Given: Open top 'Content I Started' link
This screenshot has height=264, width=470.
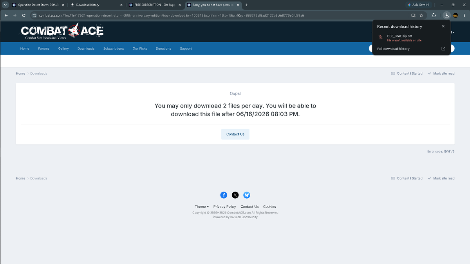Looking at the screenshot, I should (x=407, y=74).
